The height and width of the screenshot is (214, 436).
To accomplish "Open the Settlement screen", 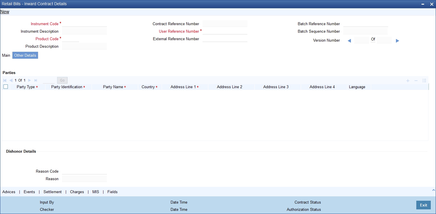I will (52, 192).
